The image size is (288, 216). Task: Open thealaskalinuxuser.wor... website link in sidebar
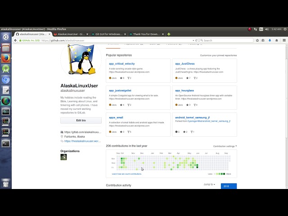pyautogui.click(x=82, y=141)
